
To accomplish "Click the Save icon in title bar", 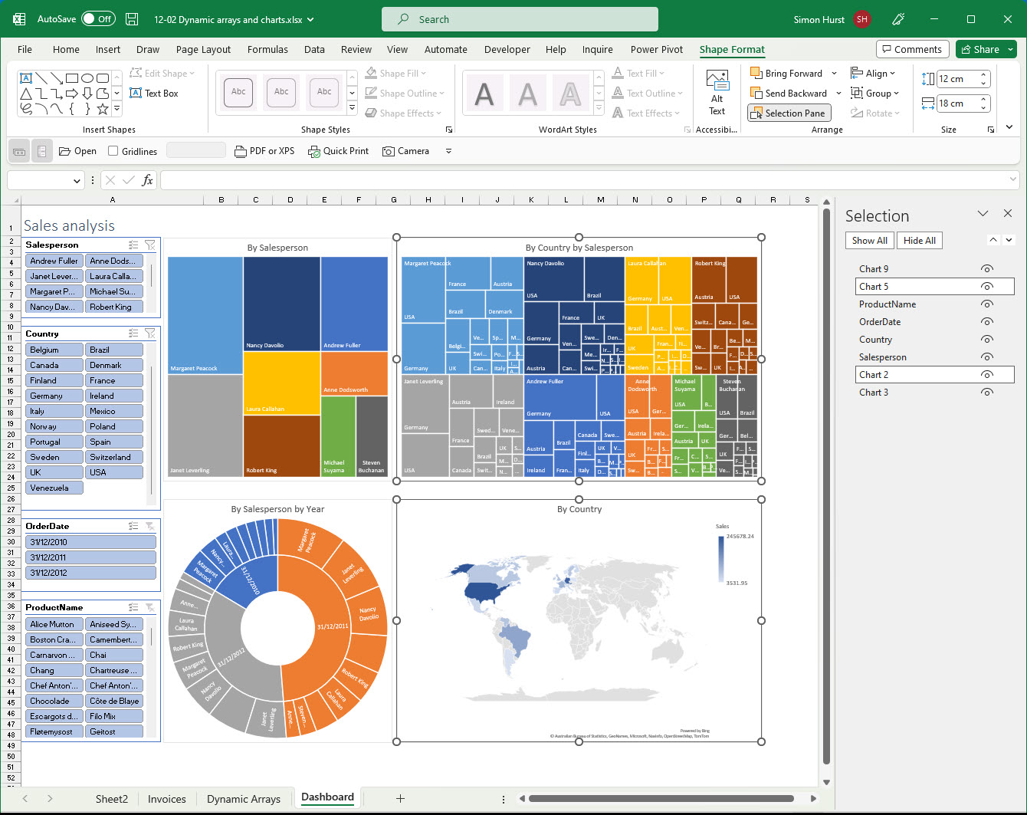I will (x=132, y=19).
